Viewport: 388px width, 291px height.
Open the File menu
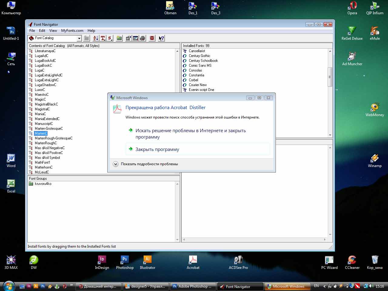(32, 31)
